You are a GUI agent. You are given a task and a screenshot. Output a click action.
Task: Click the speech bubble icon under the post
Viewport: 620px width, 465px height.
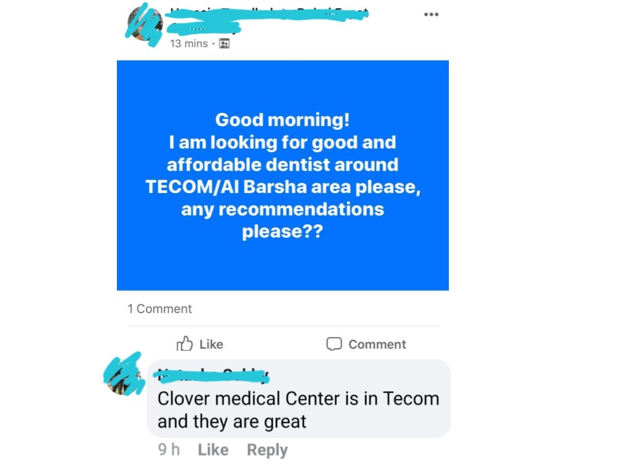[334, 344]
